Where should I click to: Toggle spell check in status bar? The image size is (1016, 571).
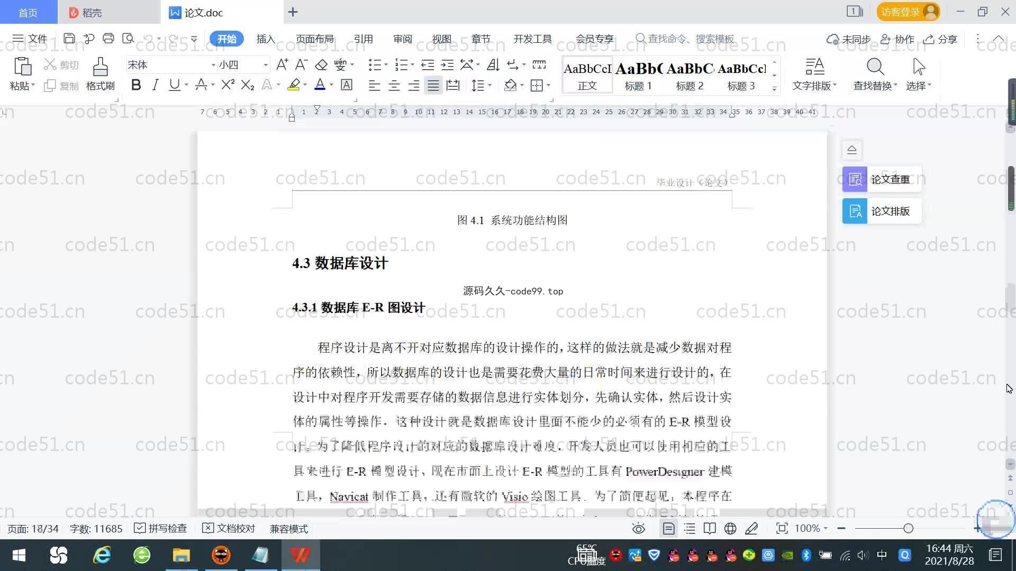pos(160,529)
